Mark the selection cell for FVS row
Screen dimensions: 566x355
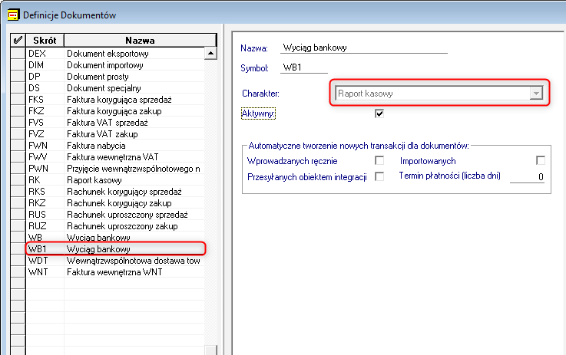point(18,123)
